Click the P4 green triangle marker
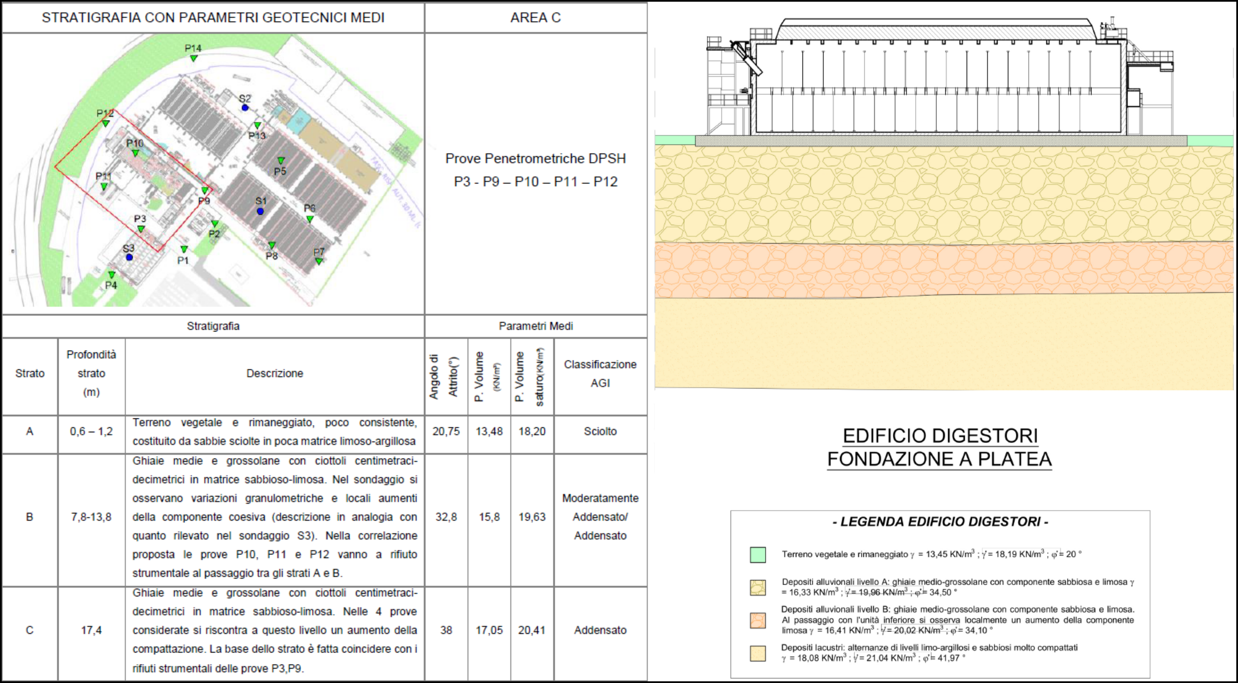Image resolution: width=1238 pixels, height=683 pixels. click(111, 275)
